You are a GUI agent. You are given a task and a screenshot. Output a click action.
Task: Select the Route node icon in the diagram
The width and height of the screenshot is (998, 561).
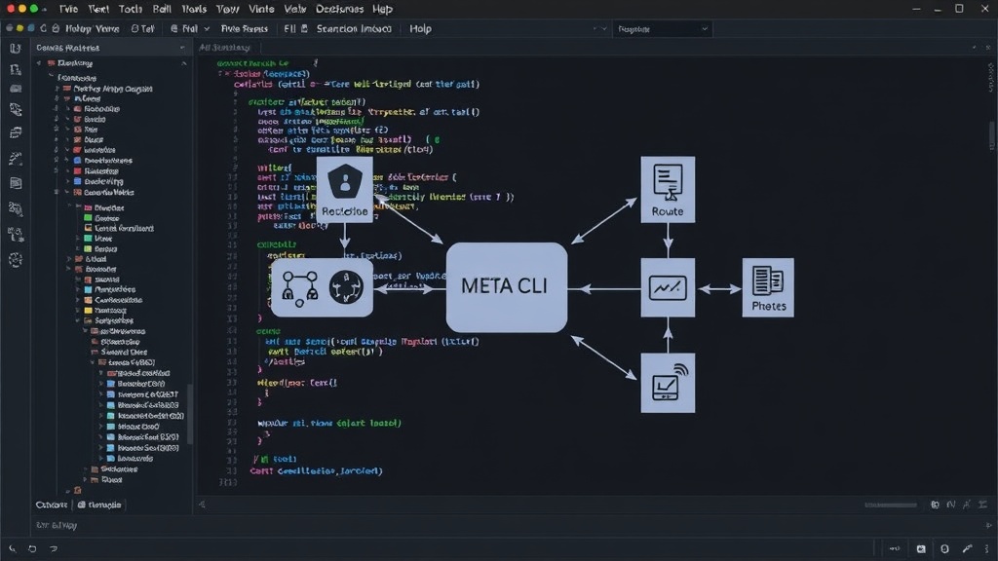click(668, 190)
